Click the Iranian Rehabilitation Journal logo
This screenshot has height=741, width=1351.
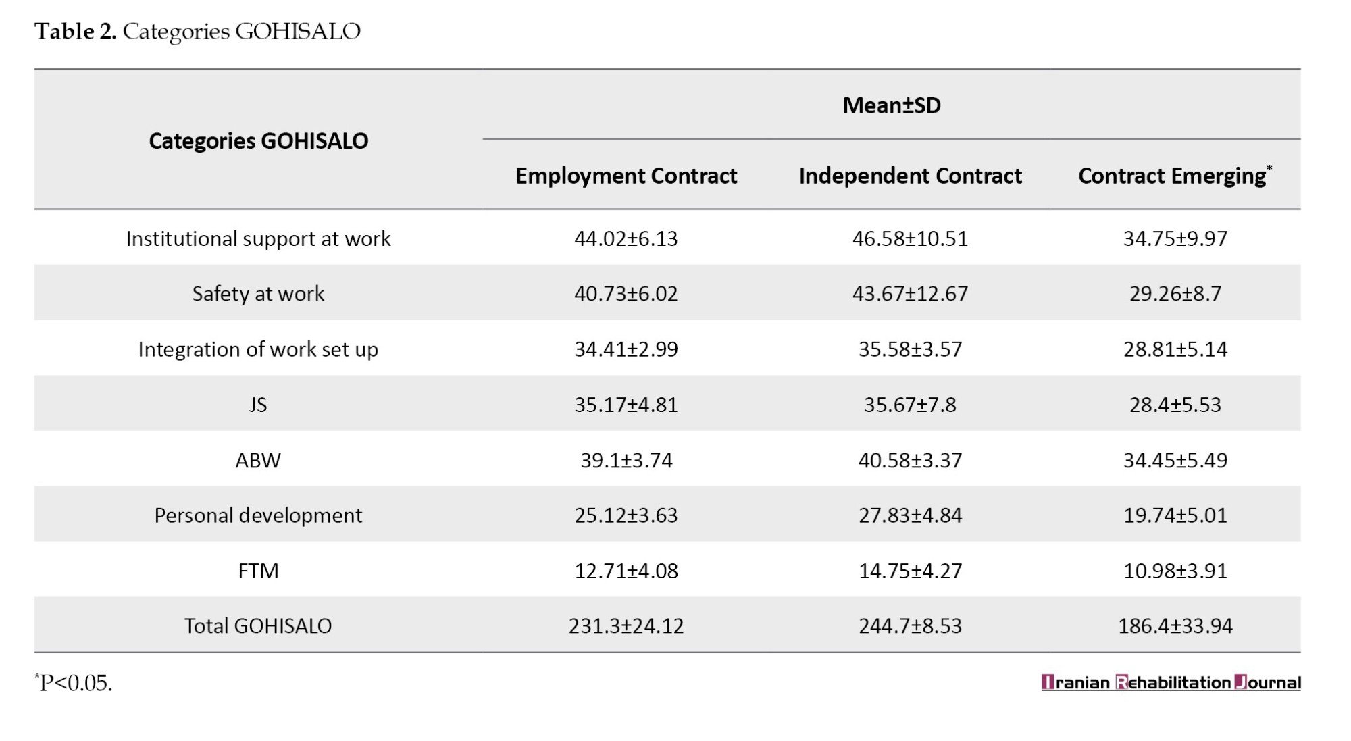point(1171,682)
